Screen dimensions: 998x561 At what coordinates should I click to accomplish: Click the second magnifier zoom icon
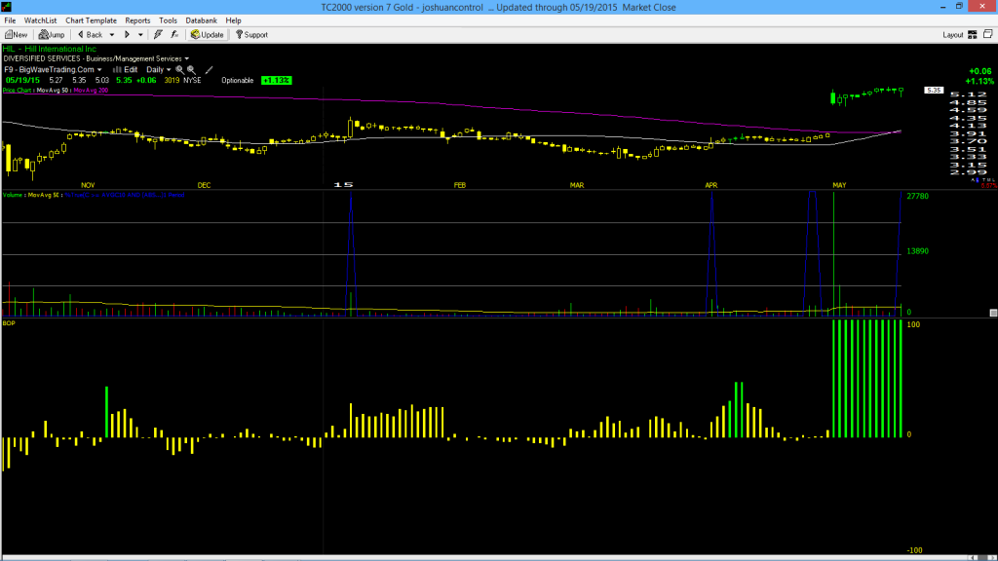click(191, 70)
